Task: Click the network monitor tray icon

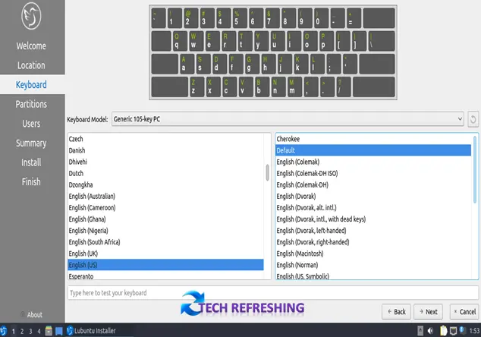Action: pyautogui.click(x=453, y=331)
